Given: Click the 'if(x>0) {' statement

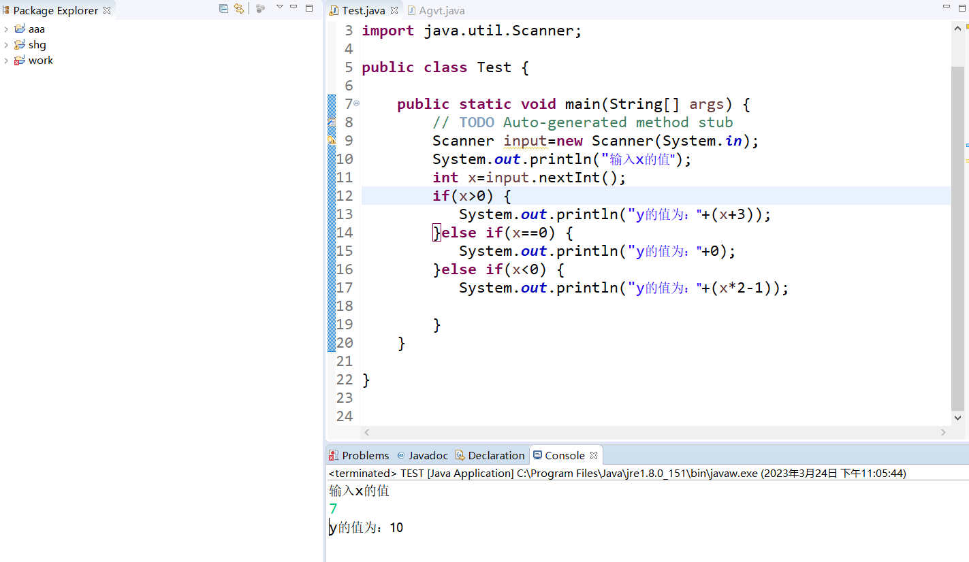Looking at the screenshot, I should (472, 196).
